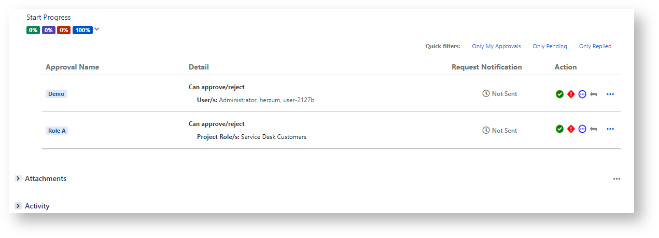Open the Attachments section options menu

click(616, 179)
